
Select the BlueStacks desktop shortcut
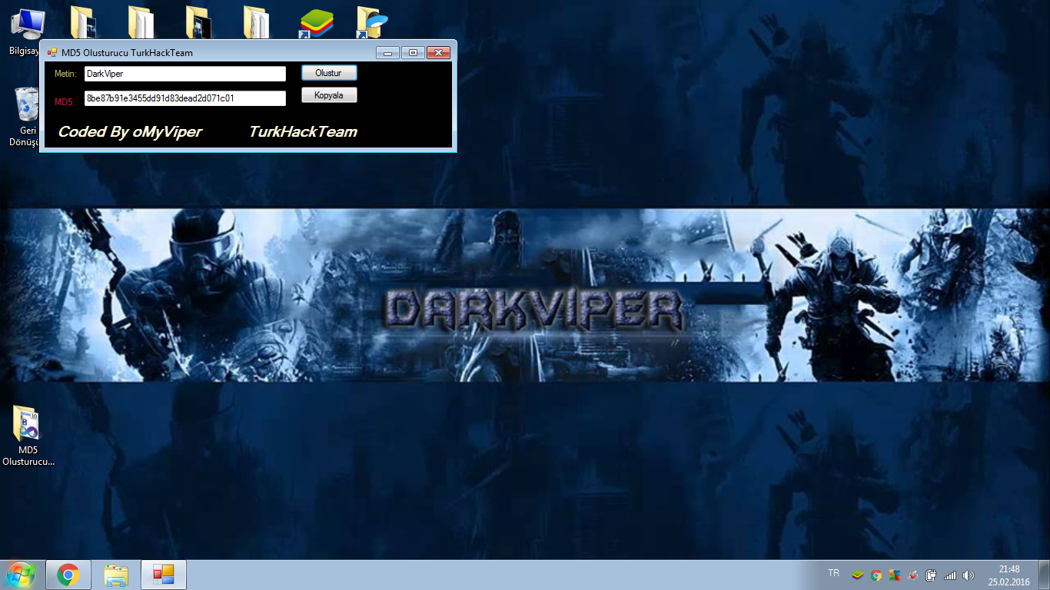tap(316, 23)
